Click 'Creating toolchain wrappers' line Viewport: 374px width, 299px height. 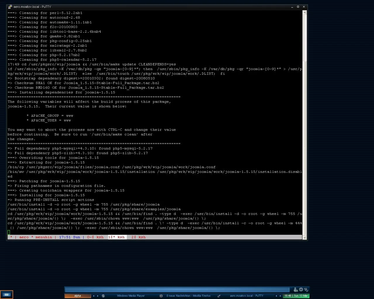pos(66,190)
